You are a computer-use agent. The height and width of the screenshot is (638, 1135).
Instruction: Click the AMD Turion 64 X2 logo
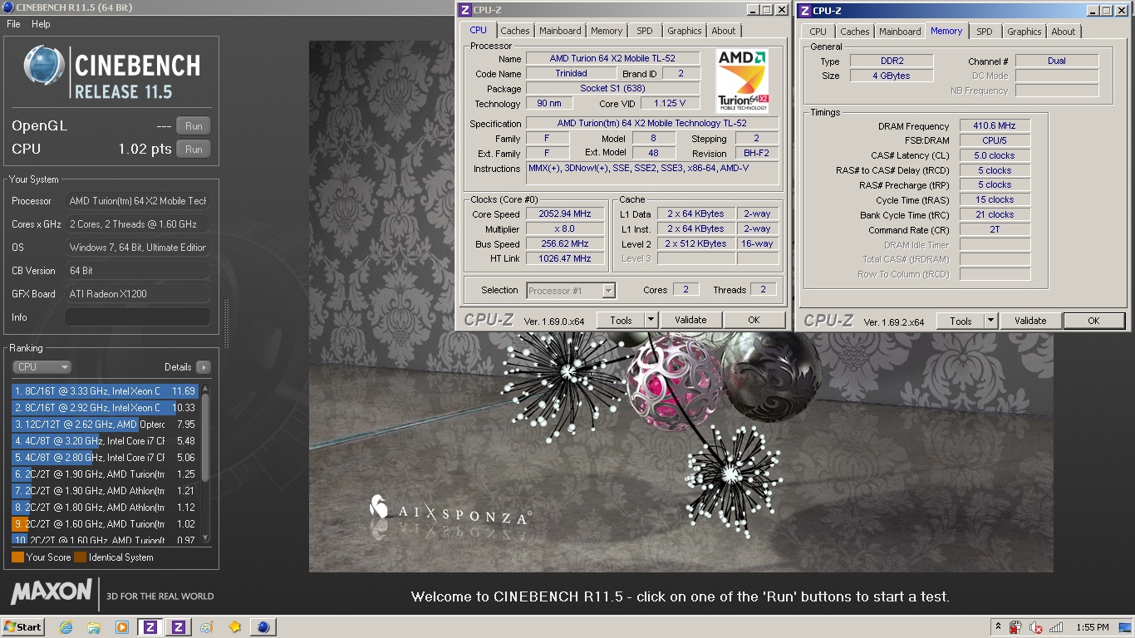pos(742,81)
